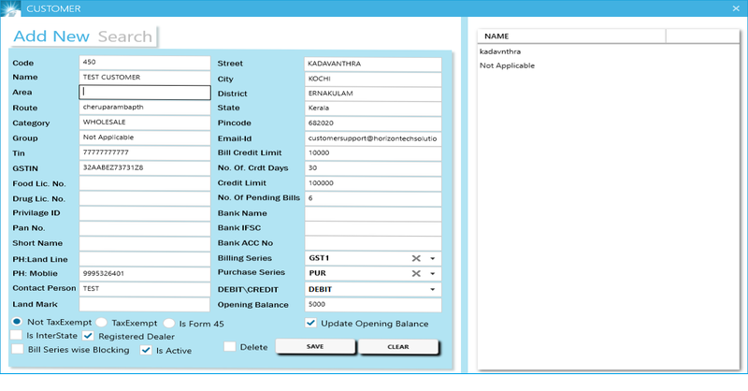Edit the Route field cheruparambapth
The height and width of the screenshot is (391, 748).
point(145,108)
